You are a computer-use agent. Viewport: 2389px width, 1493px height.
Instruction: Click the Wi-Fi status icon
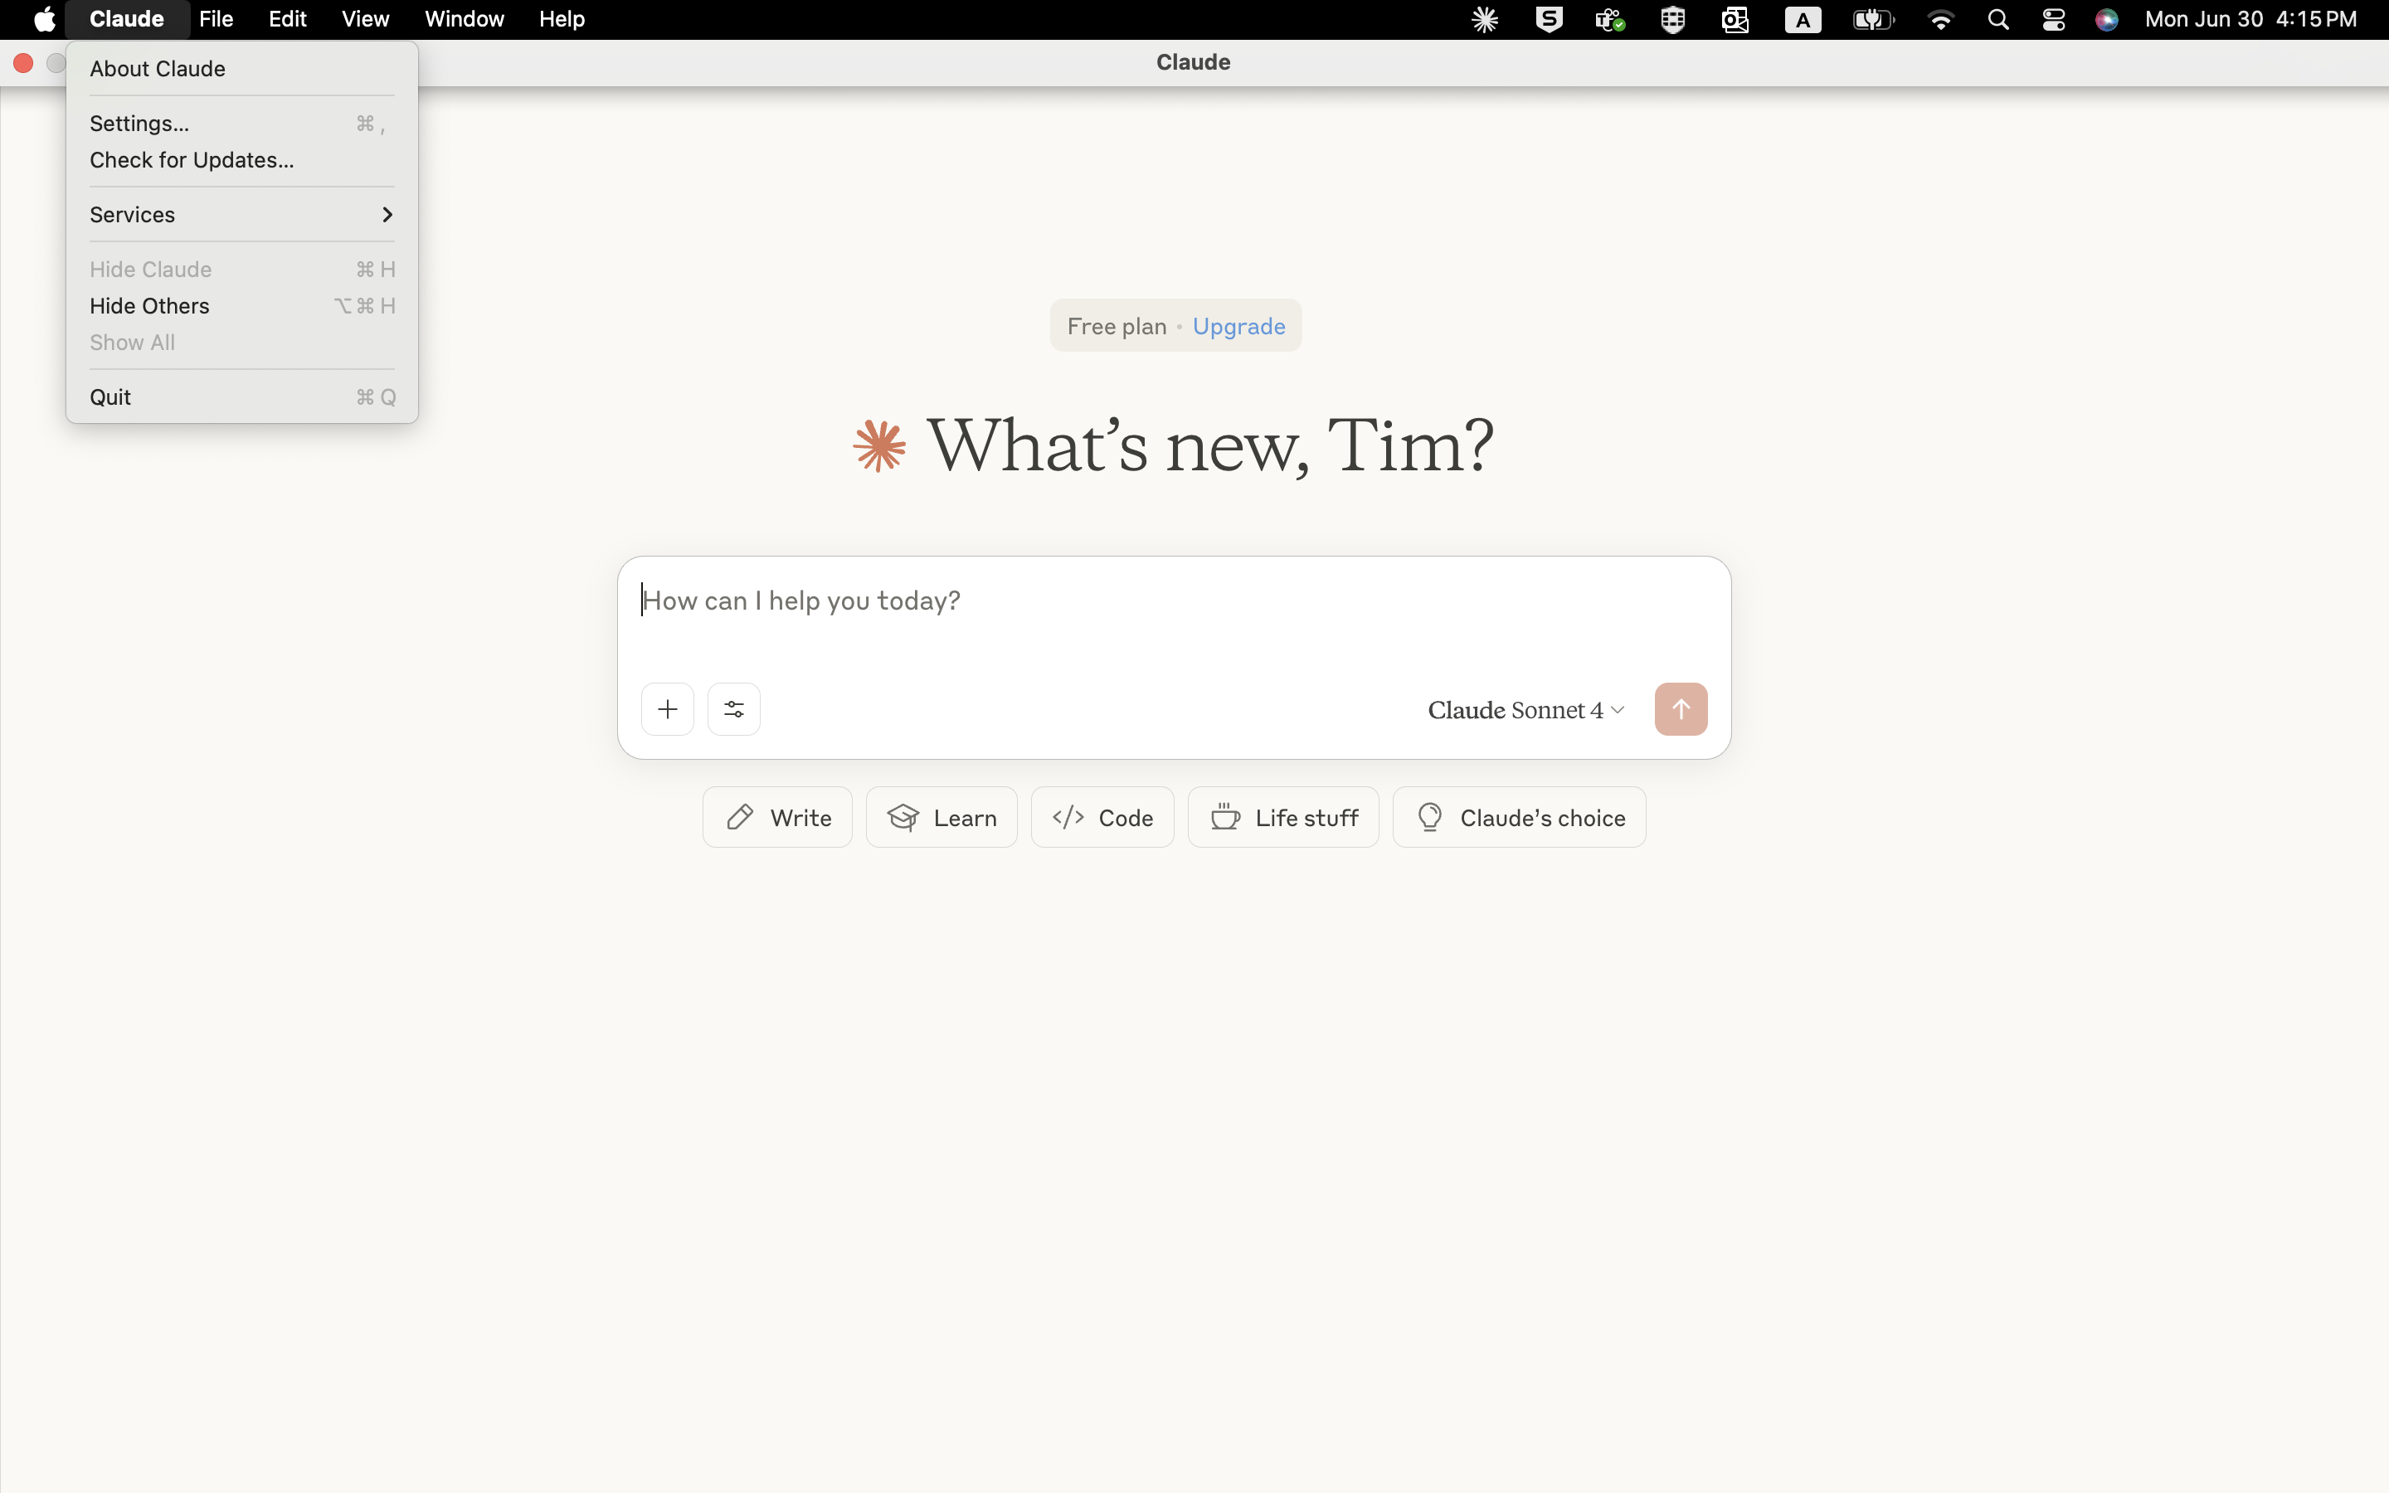tap(1940, 20)
